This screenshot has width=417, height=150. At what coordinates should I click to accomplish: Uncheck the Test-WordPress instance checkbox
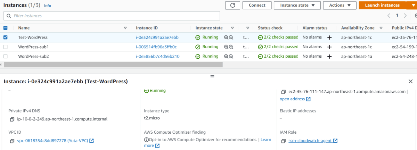[x=5, y=37]
